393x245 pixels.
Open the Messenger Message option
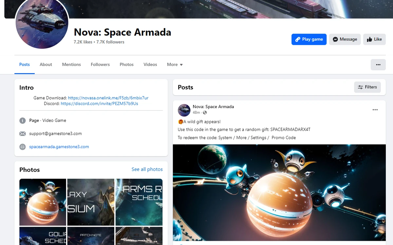pos(345,39)
